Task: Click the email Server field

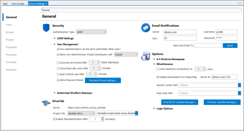Action: 180,32
